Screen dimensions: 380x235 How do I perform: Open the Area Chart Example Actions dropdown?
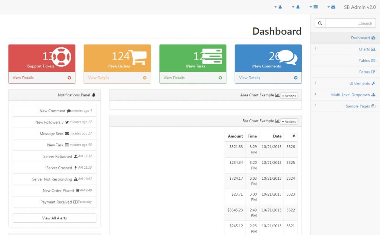[x=289, y=96]
